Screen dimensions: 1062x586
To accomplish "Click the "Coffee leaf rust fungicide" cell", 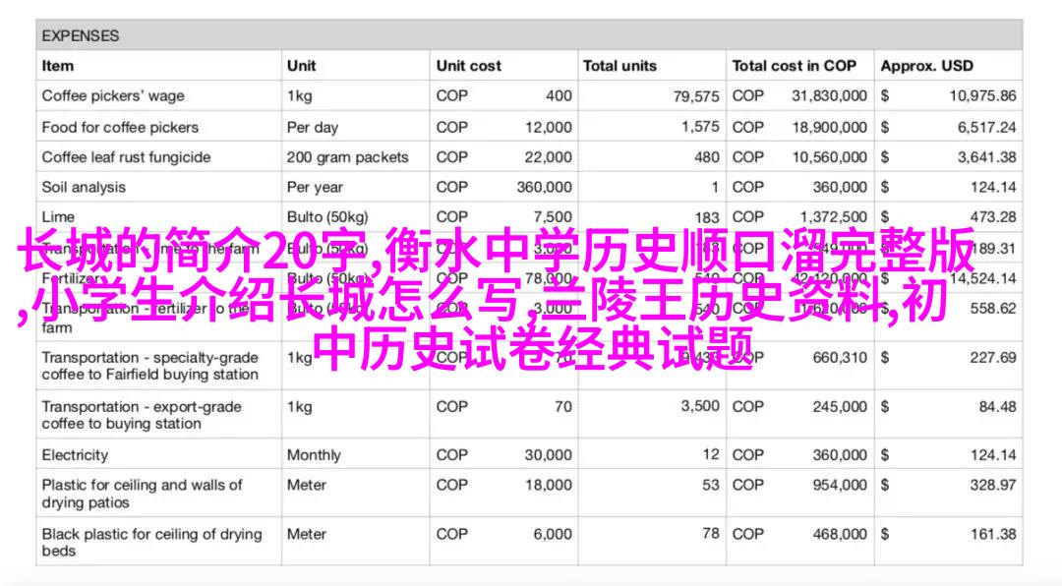I will [x=126, y=157].
